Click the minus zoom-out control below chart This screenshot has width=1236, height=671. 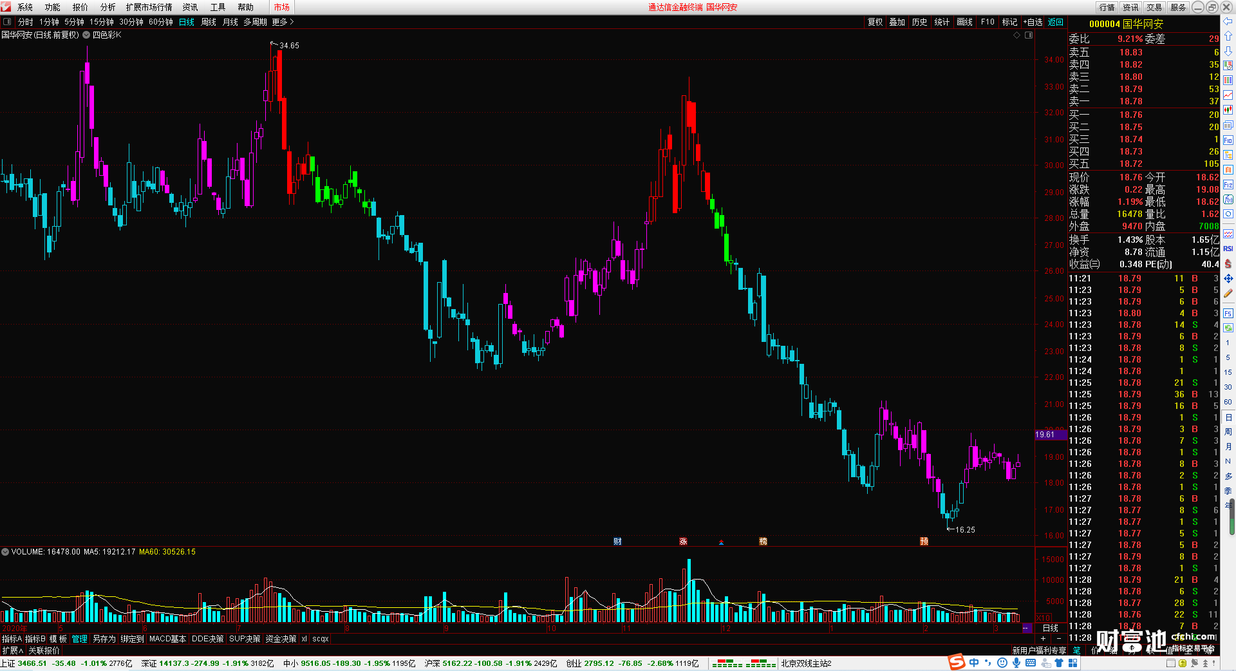(1058, 639)
